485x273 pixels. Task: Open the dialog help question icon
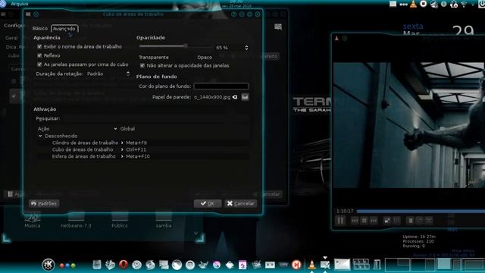(x=234, y=14)
